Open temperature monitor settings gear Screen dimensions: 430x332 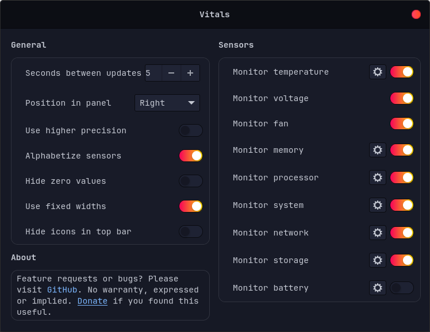pos(377,72)
